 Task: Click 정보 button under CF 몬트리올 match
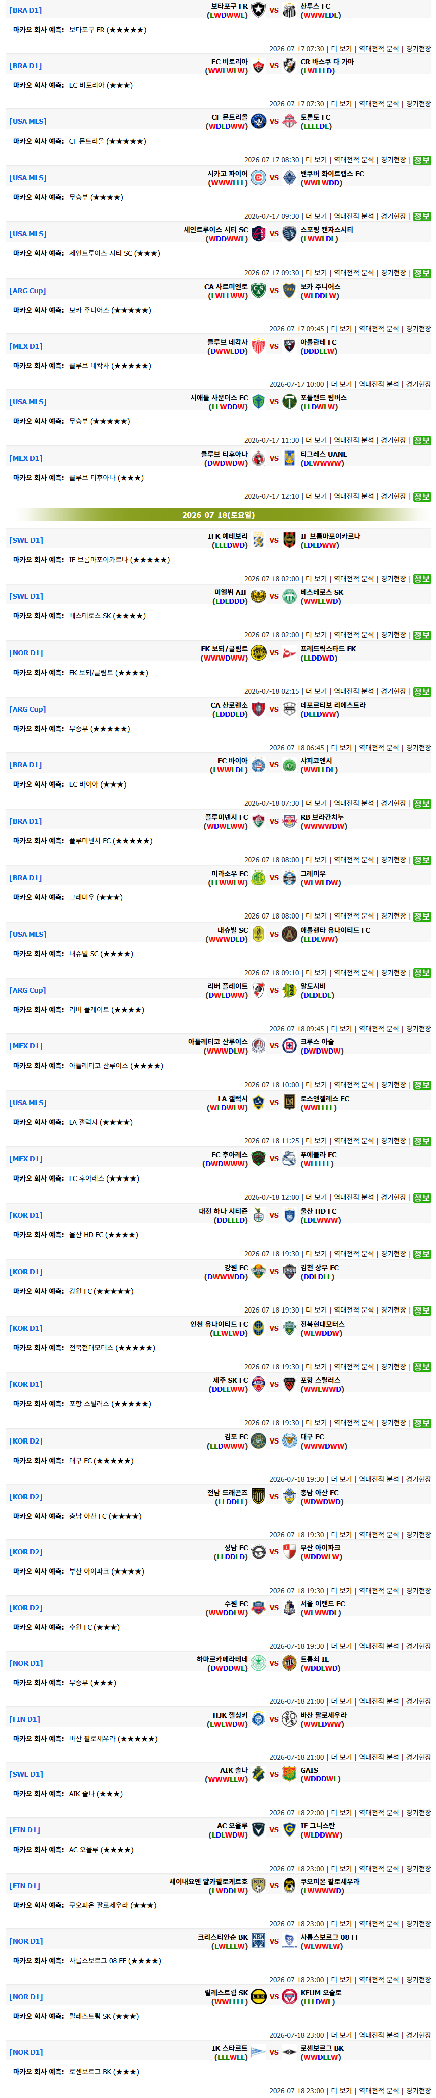pos(422,161)
